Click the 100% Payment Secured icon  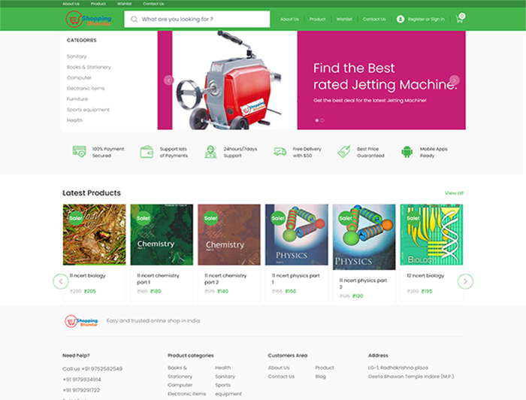[x=79, y=151]
